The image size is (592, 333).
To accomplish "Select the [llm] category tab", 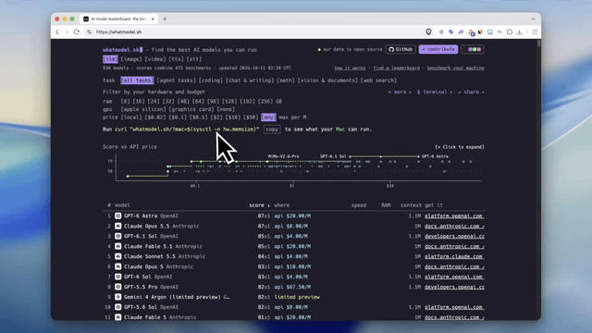I will pos(110,59).
